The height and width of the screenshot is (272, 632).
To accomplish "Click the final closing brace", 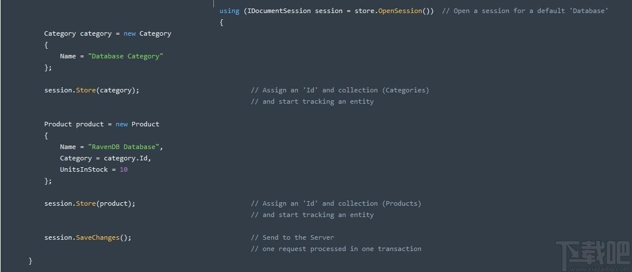I will pos(30,261).
